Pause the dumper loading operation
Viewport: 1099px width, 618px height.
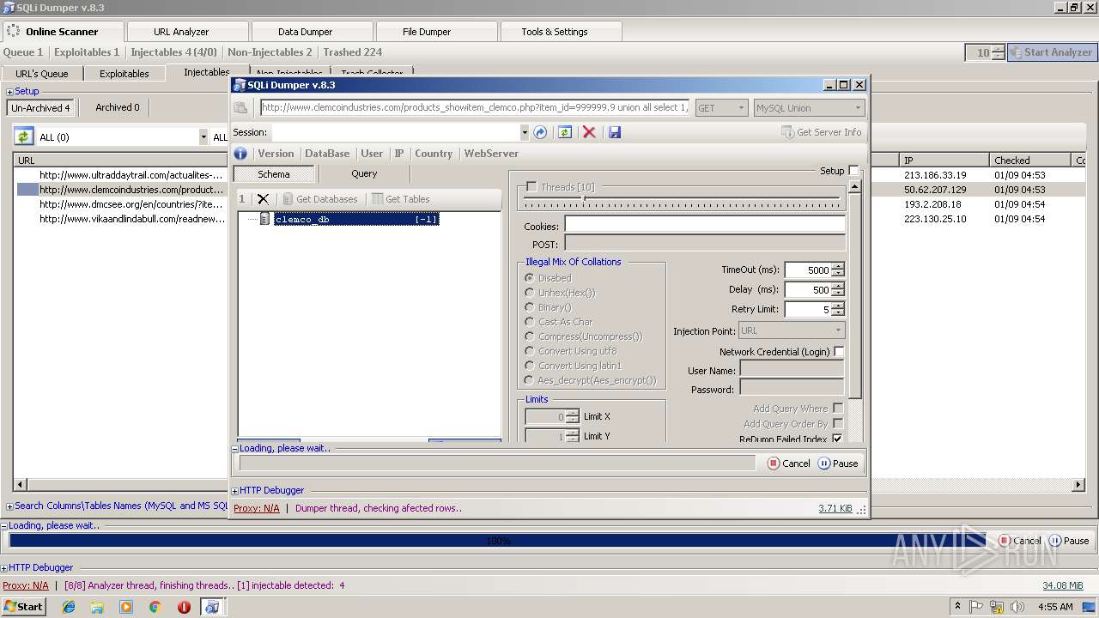click(838, 463)
